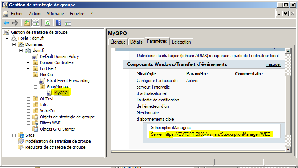Switch to the Étendue tab
Image resolution: width=298 pixels, height=168 pixels.
[118, 42]
